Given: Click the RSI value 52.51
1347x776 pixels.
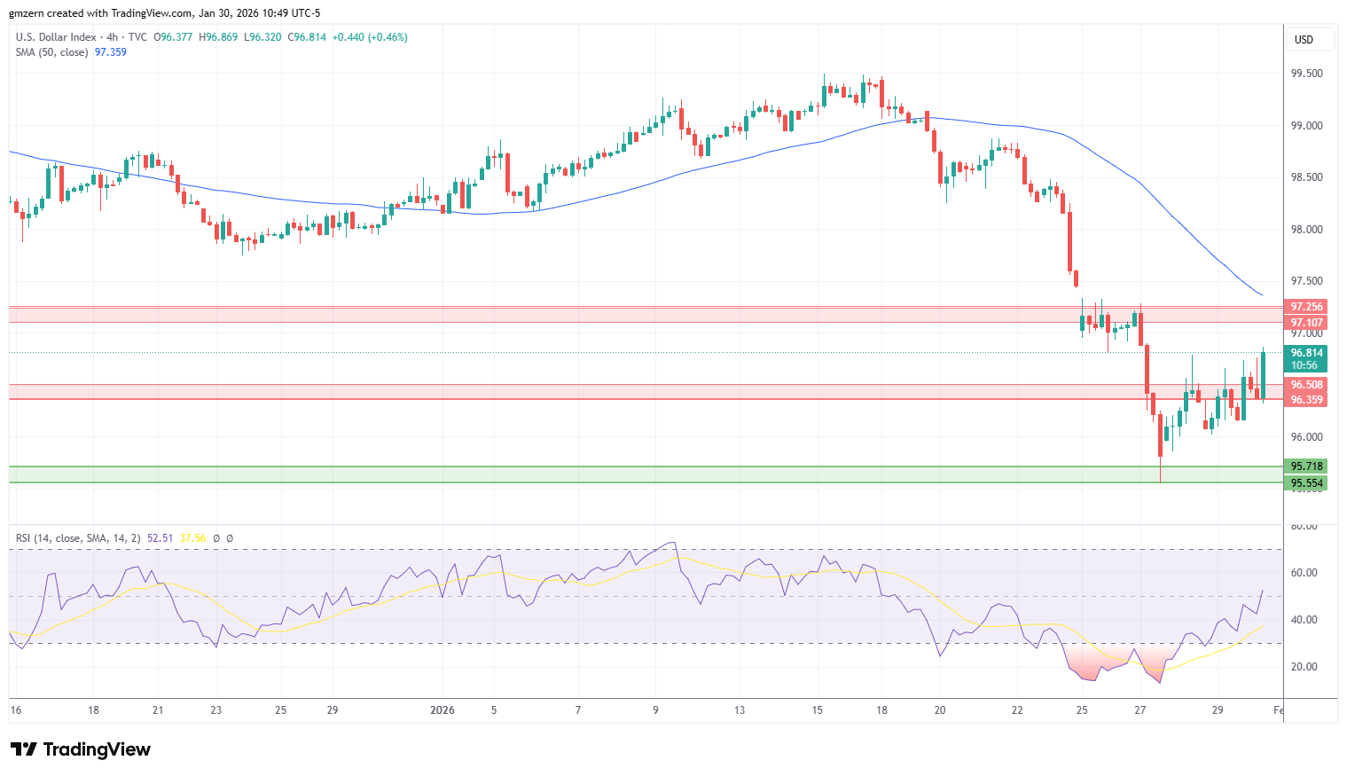Looking at the screenshot, I should pos(161,538).
